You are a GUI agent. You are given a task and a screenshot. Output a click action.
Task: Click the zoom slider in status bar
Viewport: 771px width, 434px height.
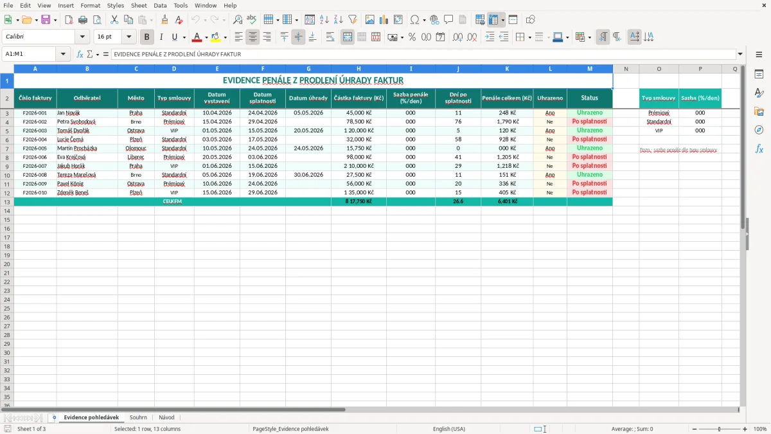point(719,429)
